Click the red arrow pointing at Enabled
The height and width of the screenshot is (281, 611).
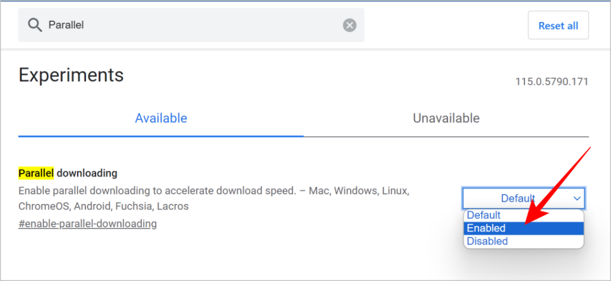pyautogui.click(x=558, y=186)
